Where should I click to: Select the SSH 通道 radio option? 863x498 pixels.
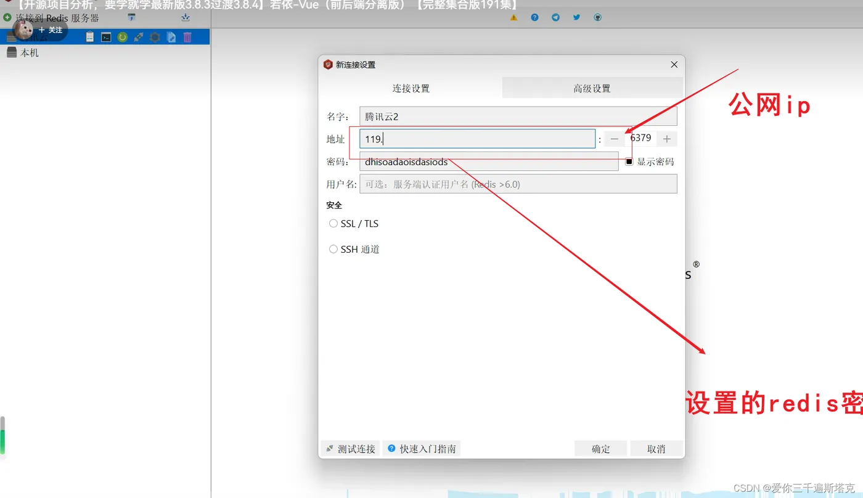(333, 250)
